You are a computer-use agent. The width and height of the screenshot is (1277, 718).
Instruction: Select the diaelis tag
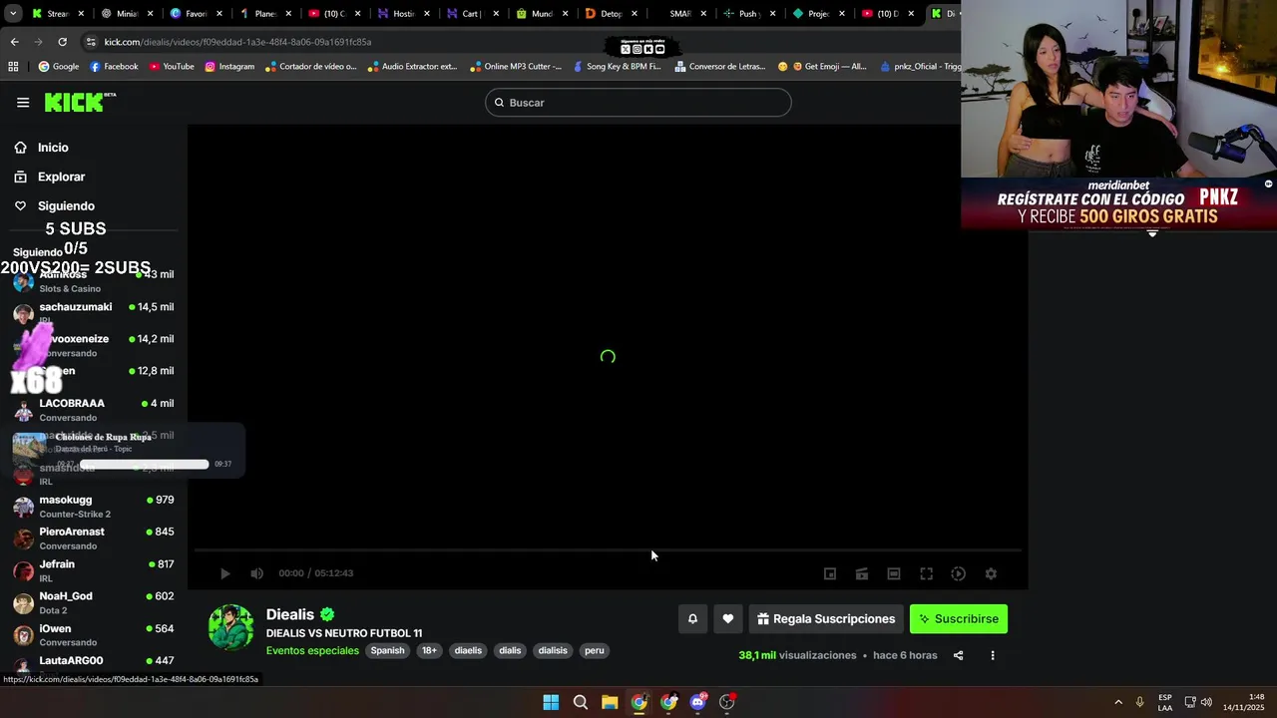click(x=468, y=650)
